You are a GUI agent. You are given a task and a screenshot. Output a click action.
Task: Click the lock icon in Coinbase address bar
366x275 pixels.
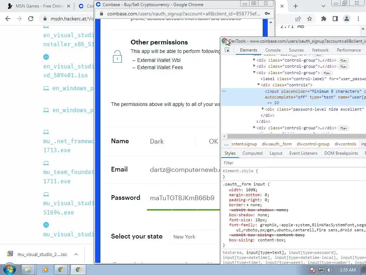pos(101,14)
